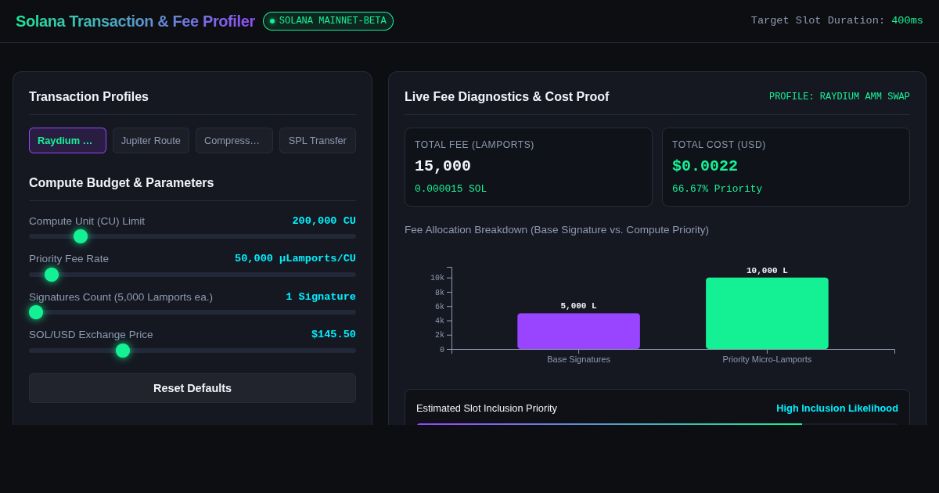
Task: Click the Transaction Profiles heading
Action: click(88, 97)
